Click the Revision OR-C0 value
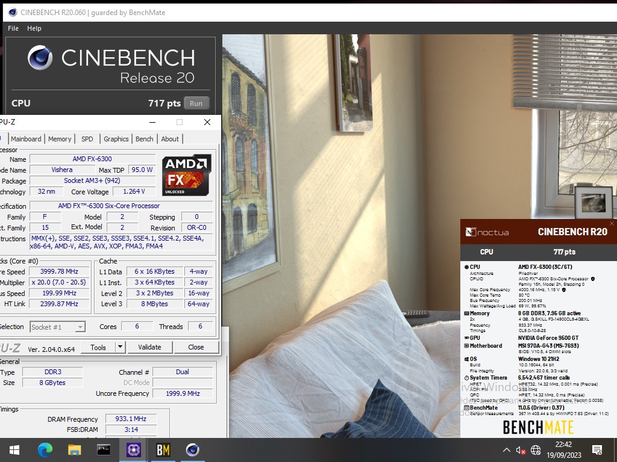 coord(197,227)
